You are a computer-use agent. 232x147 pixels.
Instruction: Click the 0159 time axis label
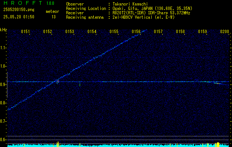202,32
